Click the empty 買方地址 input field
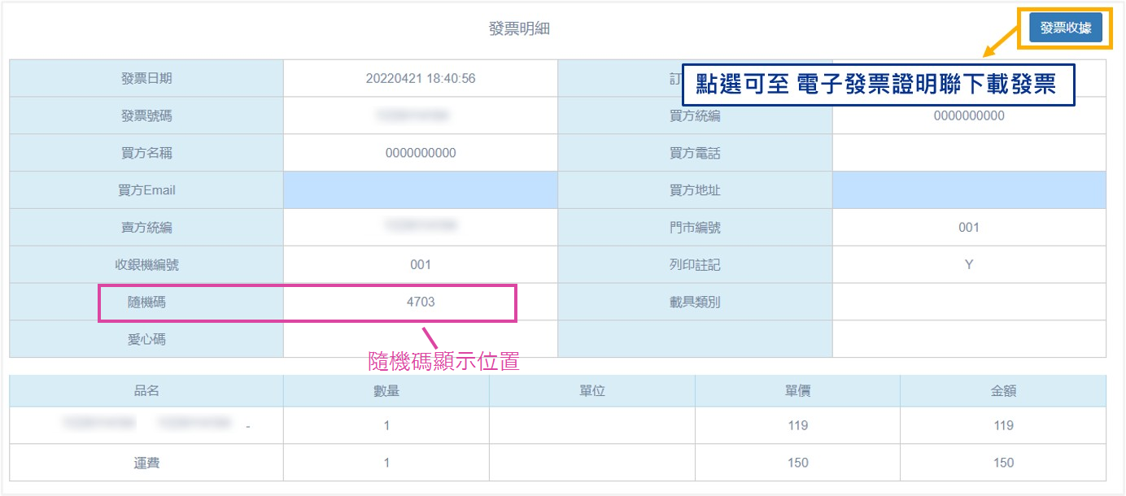The height and width of the screenshot is (496, 1126). coord(968,190)
